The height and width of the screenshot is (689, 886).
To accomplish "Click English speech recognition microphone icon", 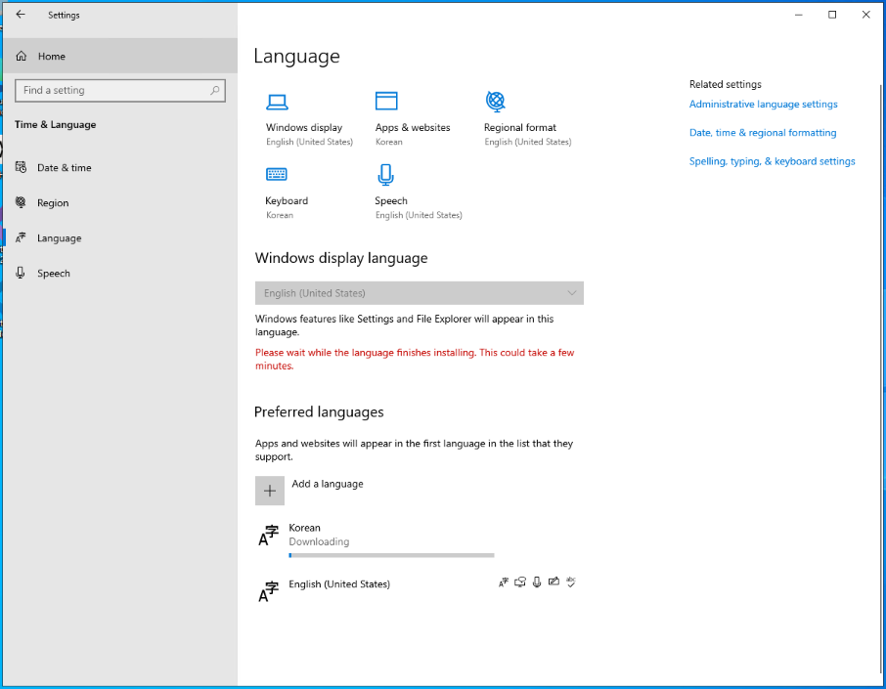I will [x=537, y=582].
